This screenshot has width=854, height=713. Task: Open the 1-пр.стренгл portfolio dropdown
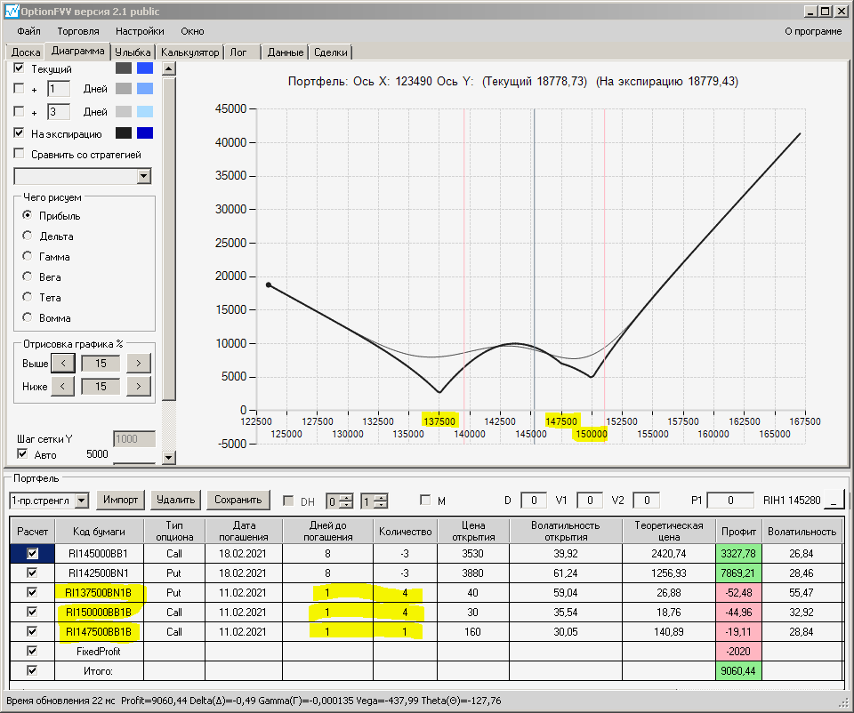[82, 501]
